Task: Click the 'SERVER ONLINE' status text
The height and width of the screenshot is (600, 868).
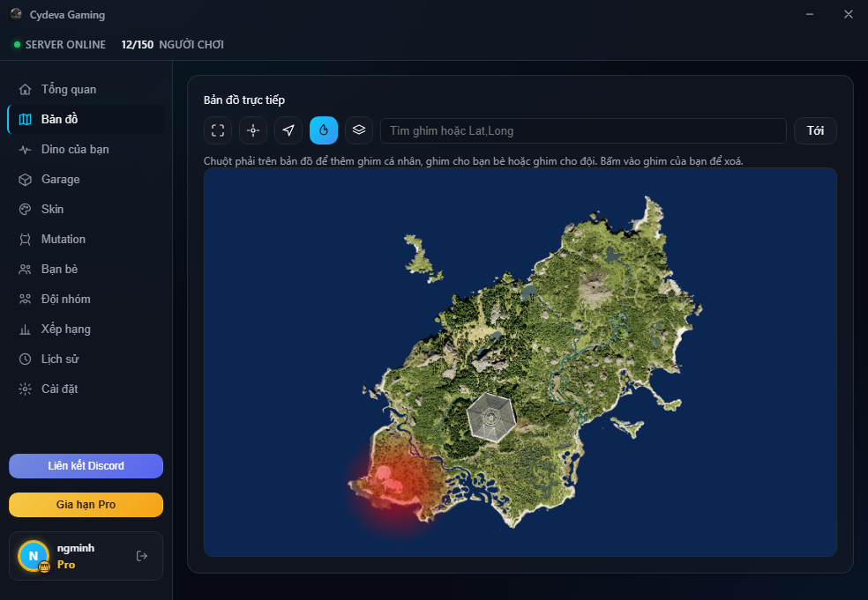Action: 65,45
